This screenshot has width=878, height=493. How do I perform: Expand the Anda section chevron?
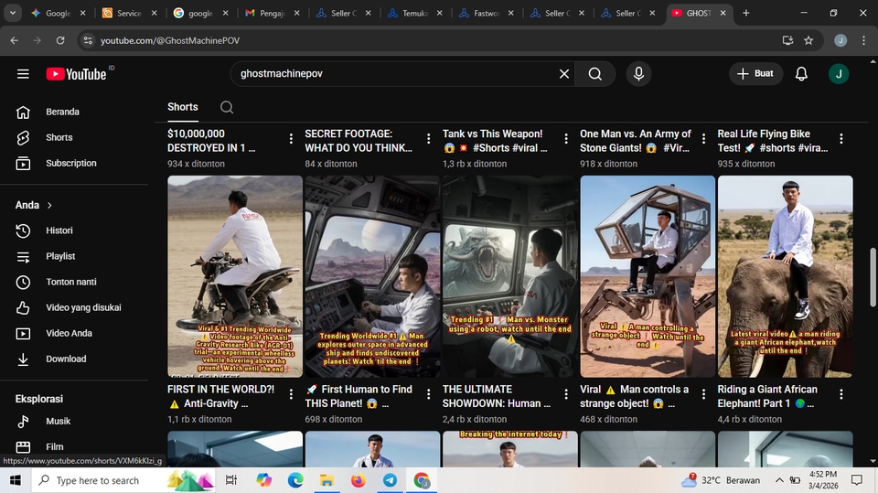(49, 206)
